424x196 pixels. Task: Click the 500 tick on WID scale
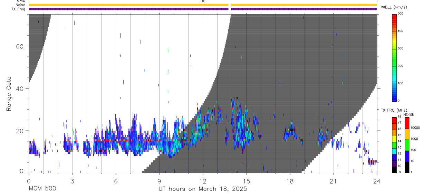(x=401, y=13)
